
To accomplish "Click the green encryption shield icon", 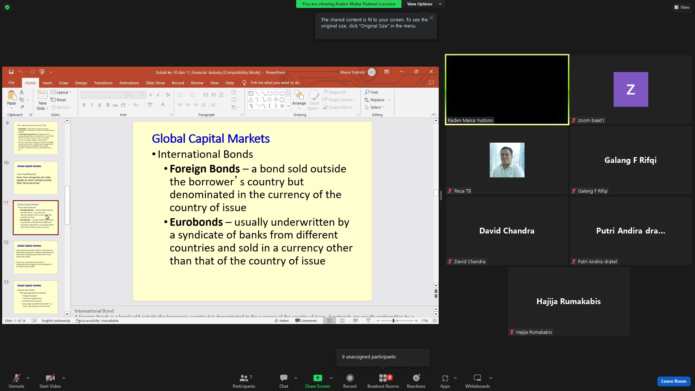I will coord(7,7).
